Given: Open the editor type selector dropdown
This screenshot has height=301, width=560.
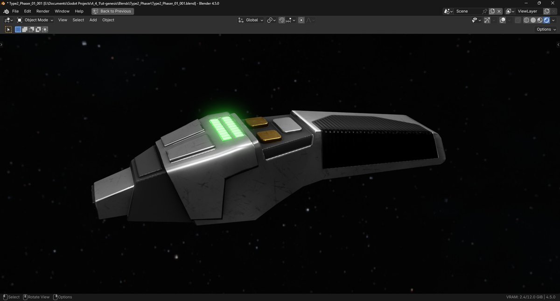Looking at the screenshot, I should click(x=8, y=20).
